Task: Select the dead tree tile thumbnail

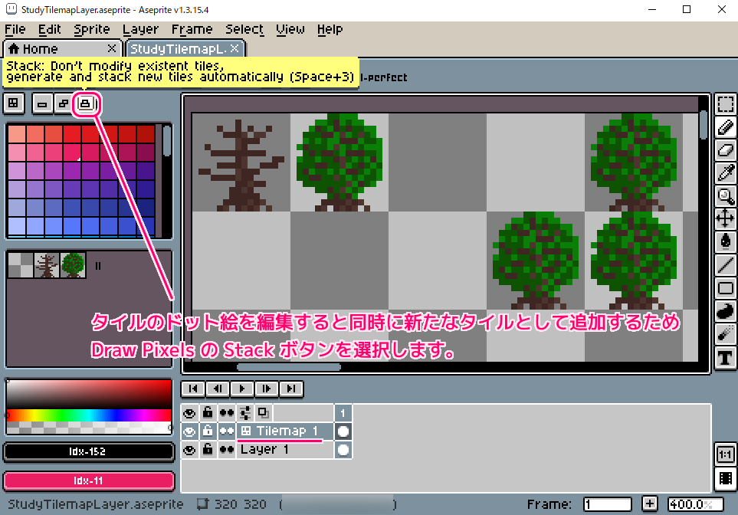Action: tap(48, 265)
